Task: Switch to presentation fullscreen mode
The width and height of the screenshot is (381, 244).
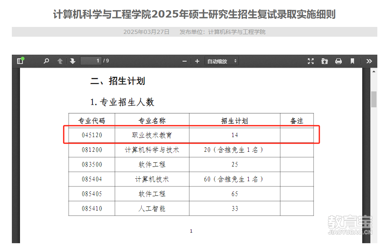Action: (x=311, y=61)
